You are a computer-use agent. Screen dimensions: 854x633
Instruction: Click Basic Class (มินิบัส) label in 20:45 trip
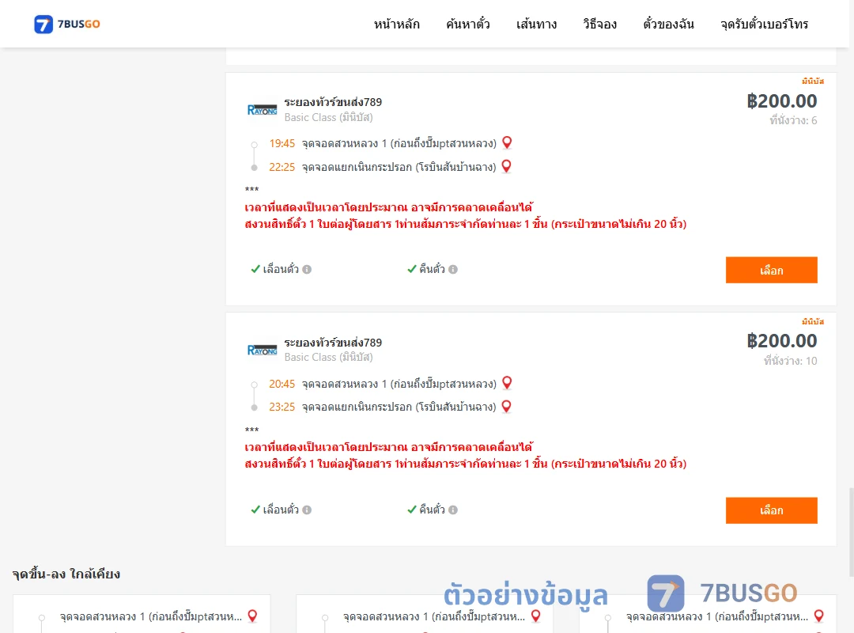[328, 357]
